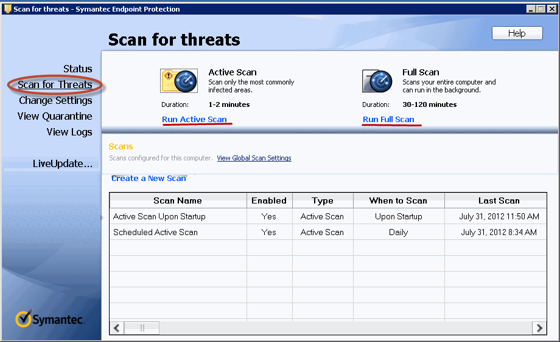This screenshot has width=560, height=342.
Task: Click Run Active Scan link
Action: [194, 120]
